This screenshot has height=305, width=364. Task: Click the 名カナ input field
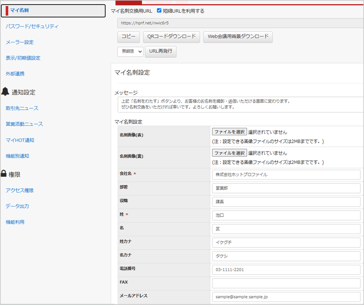click(x=286, y=256)
